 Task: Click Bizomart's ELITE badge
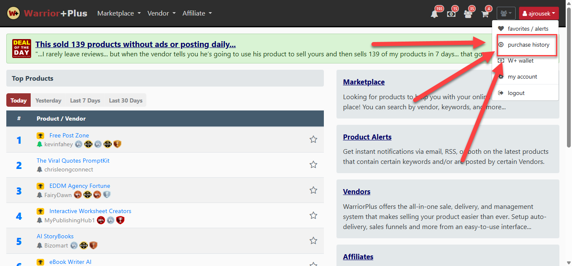tap(84, 245)
